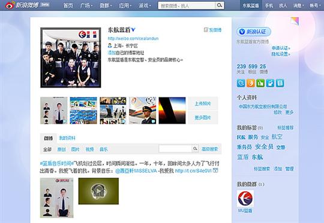Filter posts by 全部
This screenshot has height=223, width=324.
point(47,149)
